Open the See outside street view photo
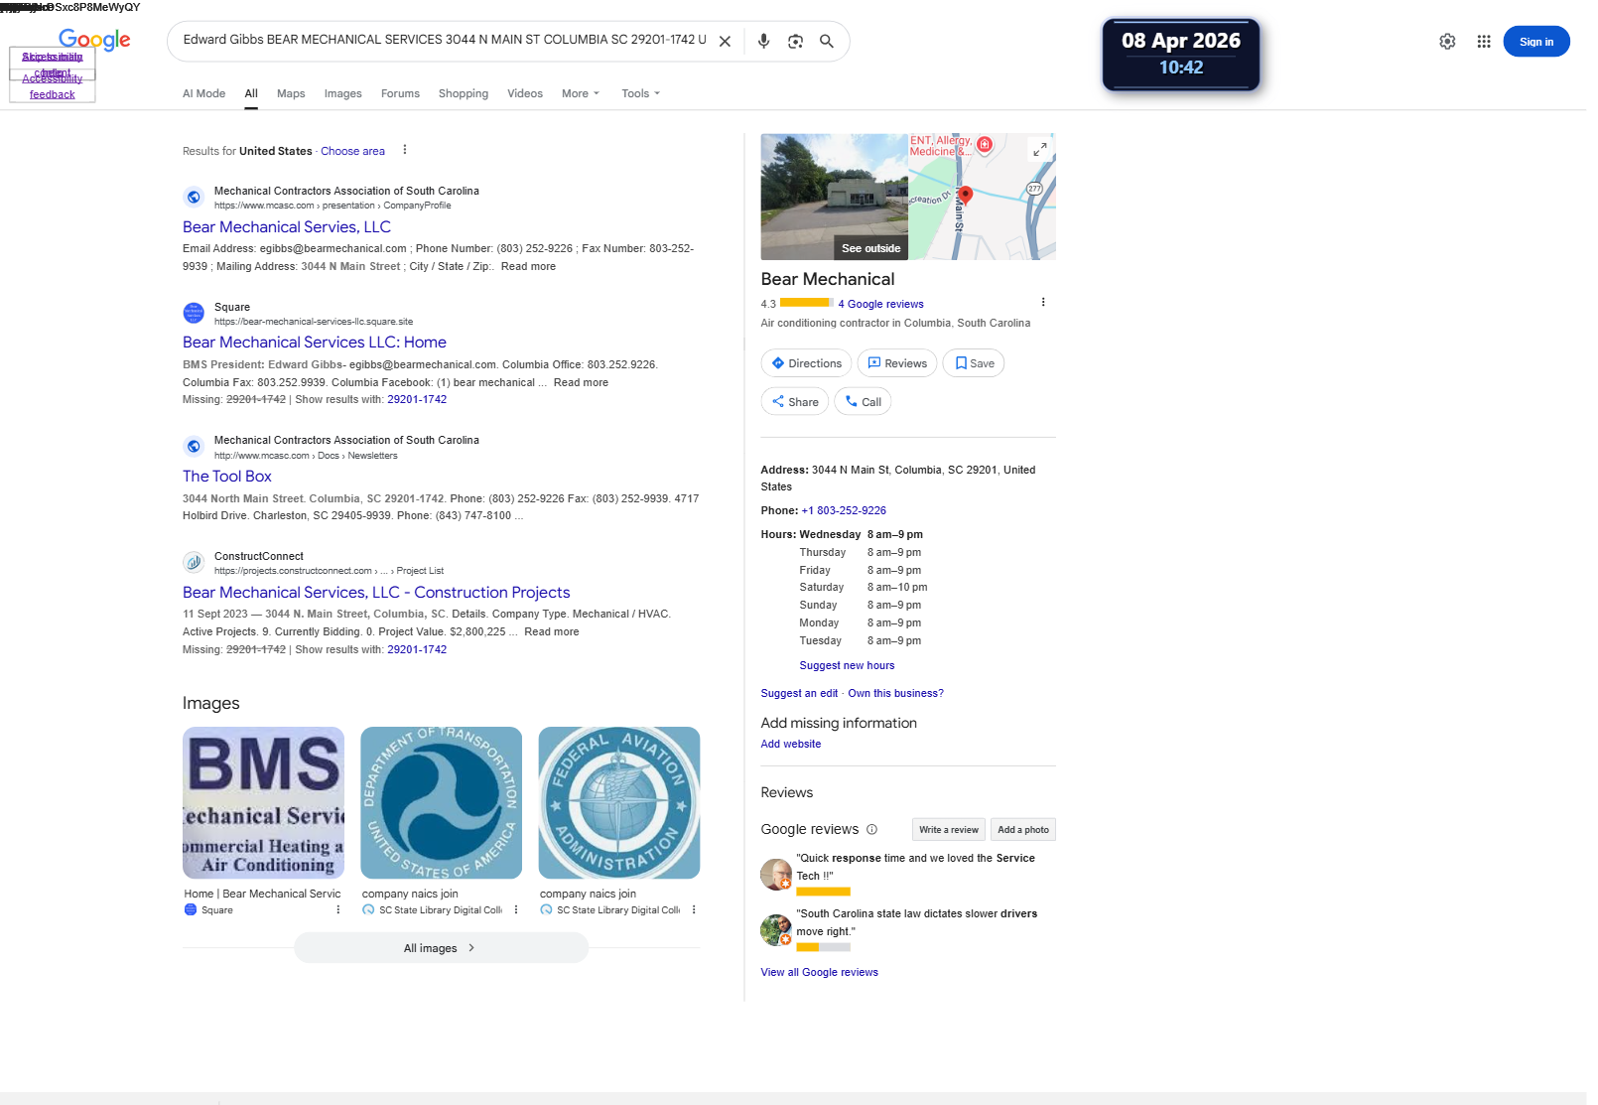The height and width of the screenshot is (1105, 1598). tap(834, 197)
